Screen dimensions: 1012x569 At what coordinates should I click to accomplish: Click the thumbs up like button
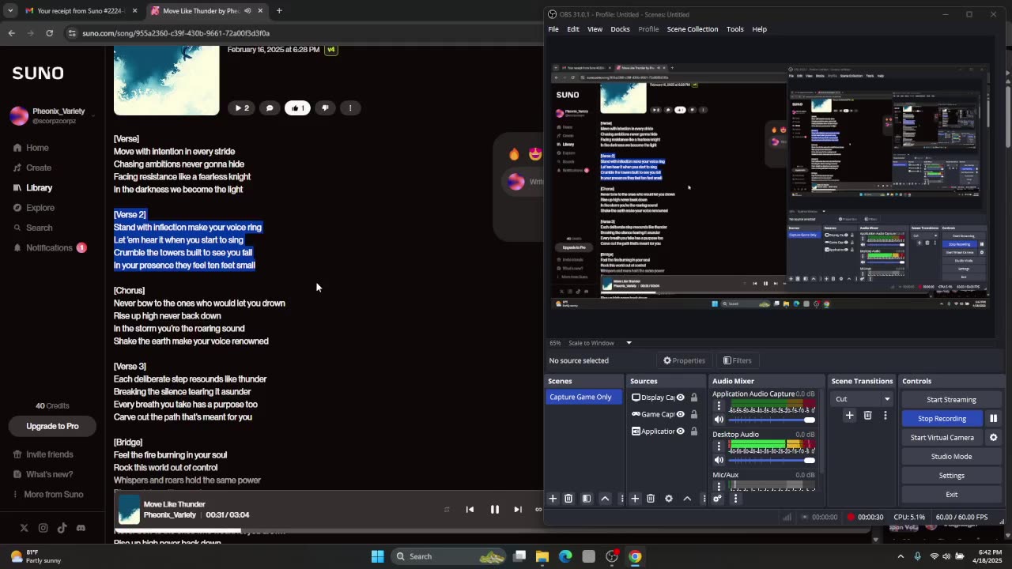tap(297, 108)
